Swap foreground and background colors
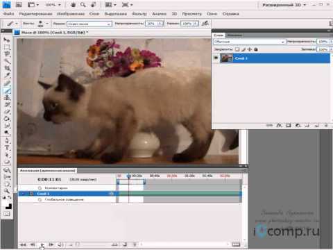This screenshot has width=333, height=250. (x=10, y=197)
